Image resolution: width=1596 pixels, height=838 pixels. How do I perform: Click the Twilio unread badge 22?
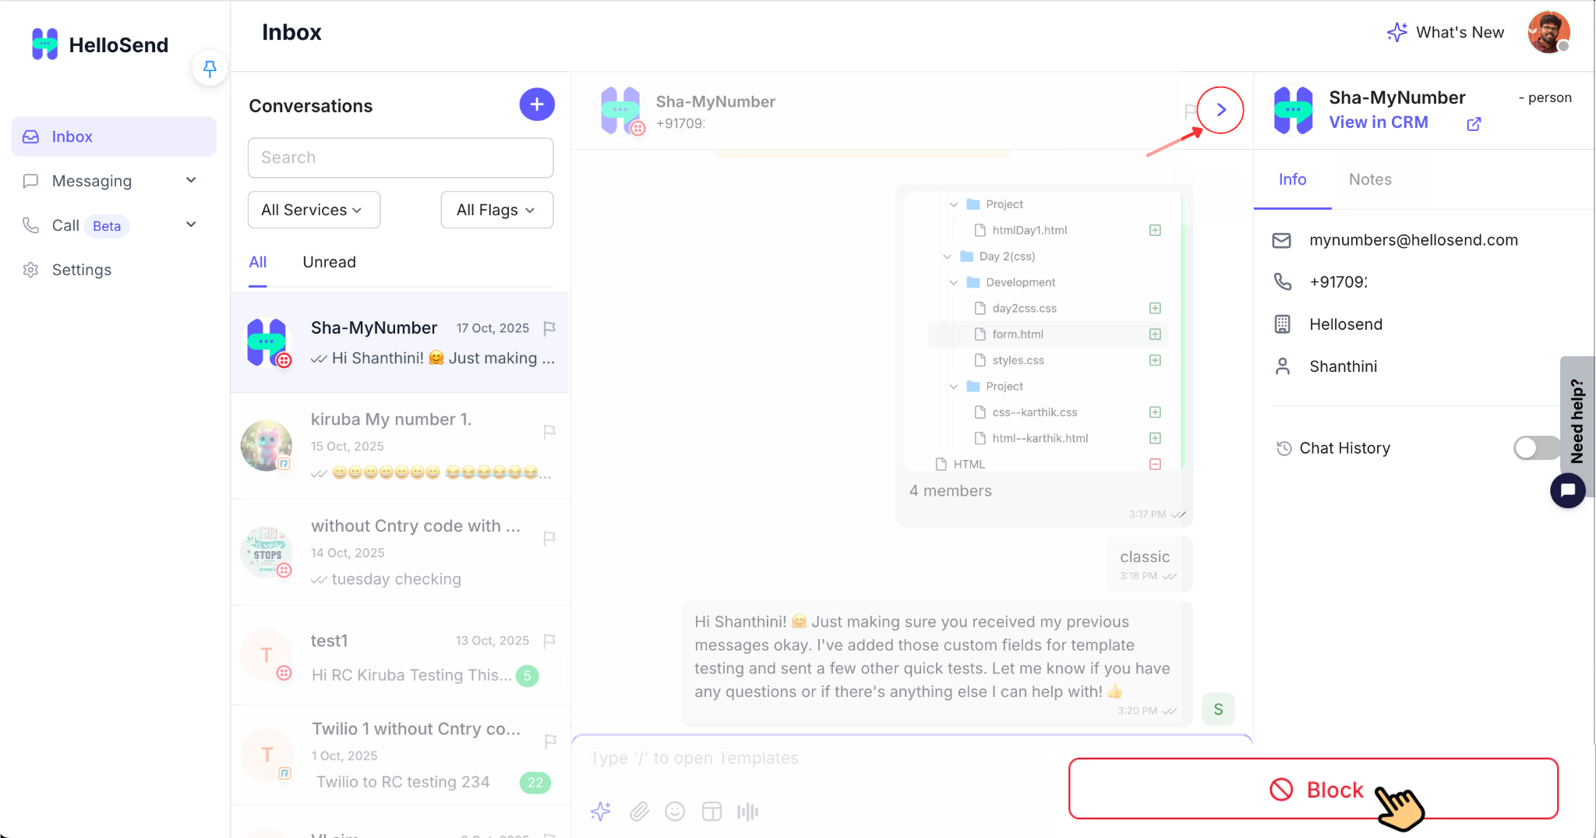535,783
